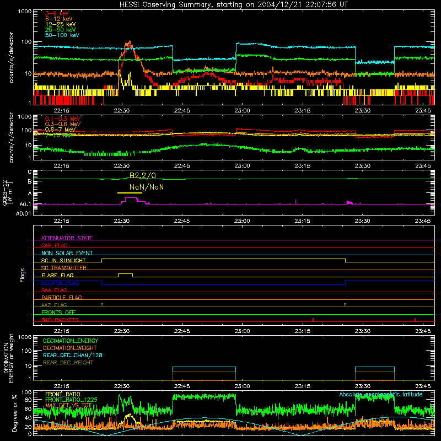Select the SAA_FLAG label

point(54,290)
